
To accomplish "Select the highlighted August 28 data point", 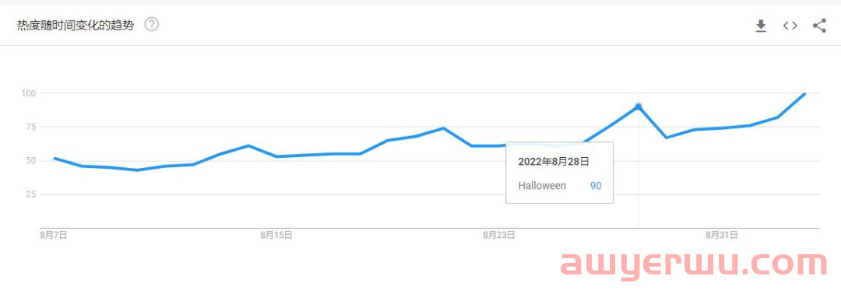I will tap(639, 107).
